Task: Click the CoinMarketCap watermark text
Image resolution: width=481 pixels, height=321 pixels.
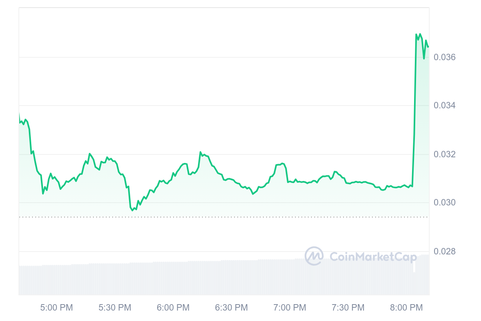Action: pyautogui.click(x=373, y=256)
